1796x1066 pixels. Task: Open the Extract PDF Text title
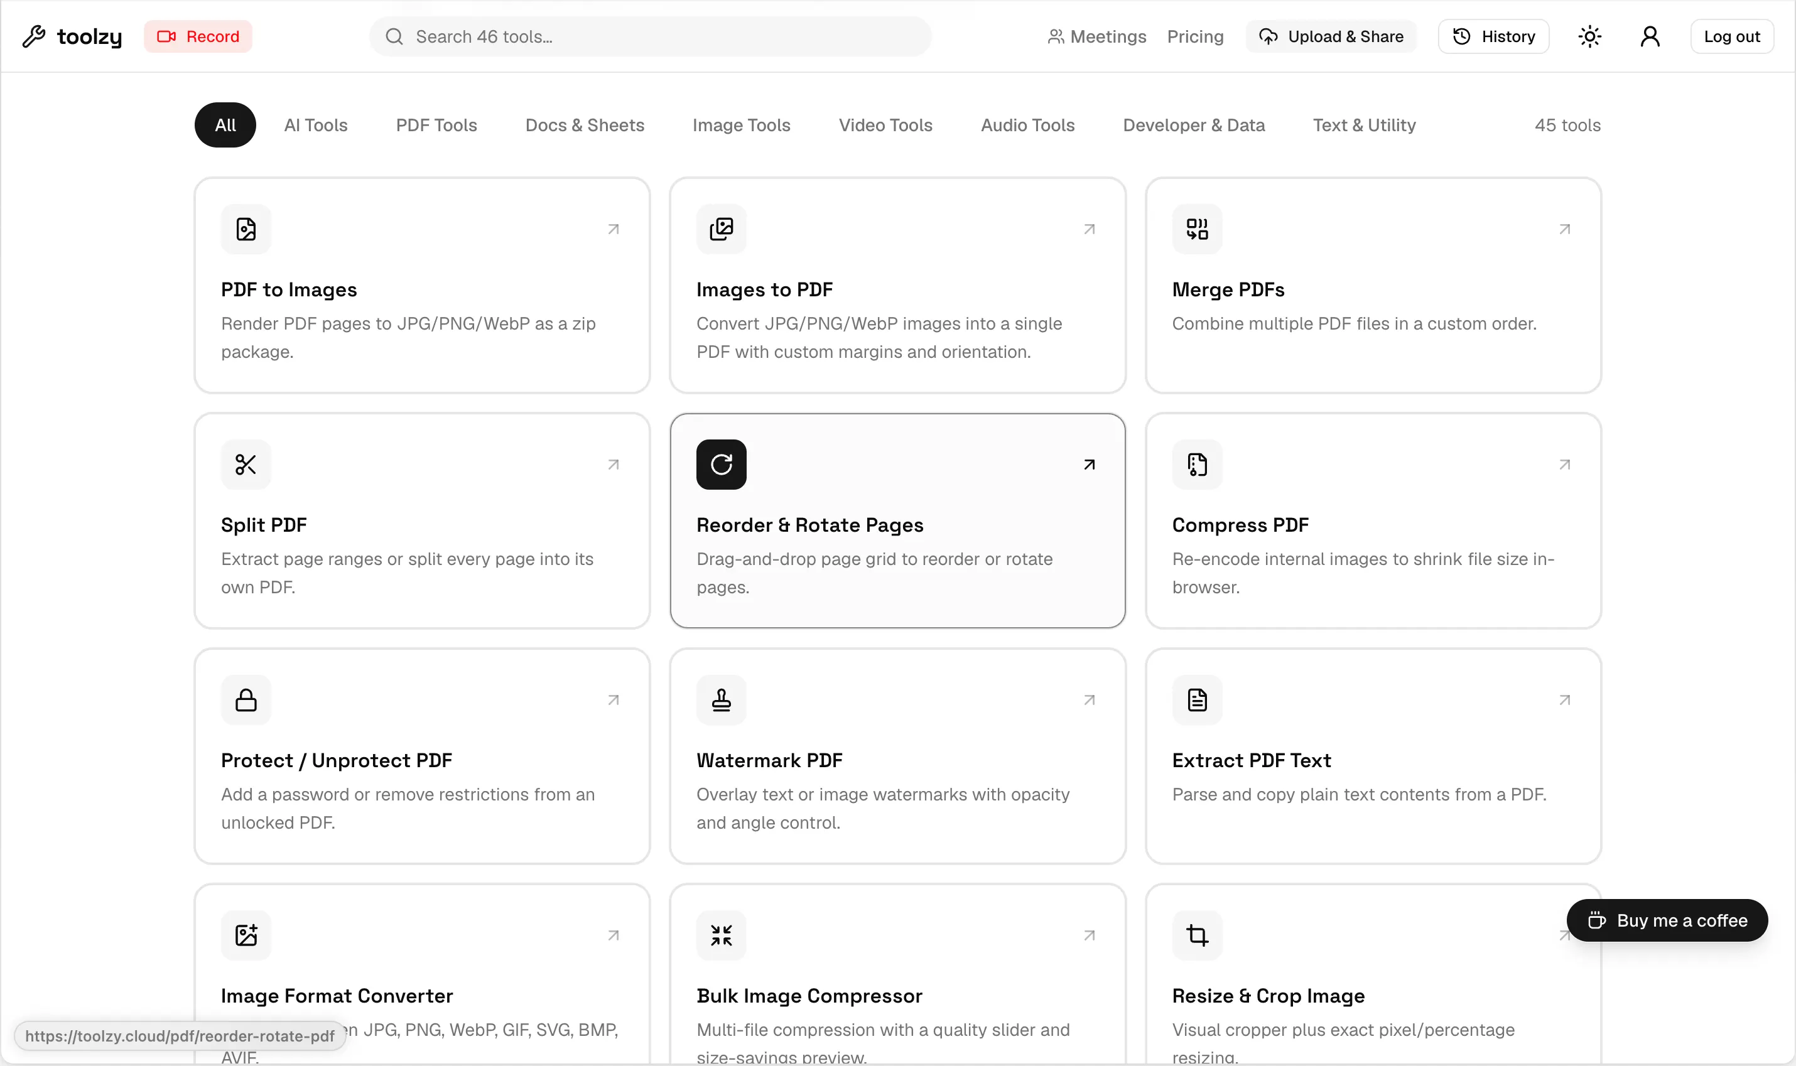coord(1252,761)
